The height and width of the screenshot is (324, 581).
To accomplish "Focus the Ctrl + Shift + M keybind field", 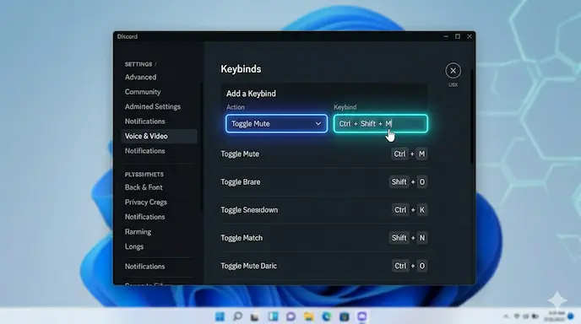I will pyautogui.click(x=381, y=124).
